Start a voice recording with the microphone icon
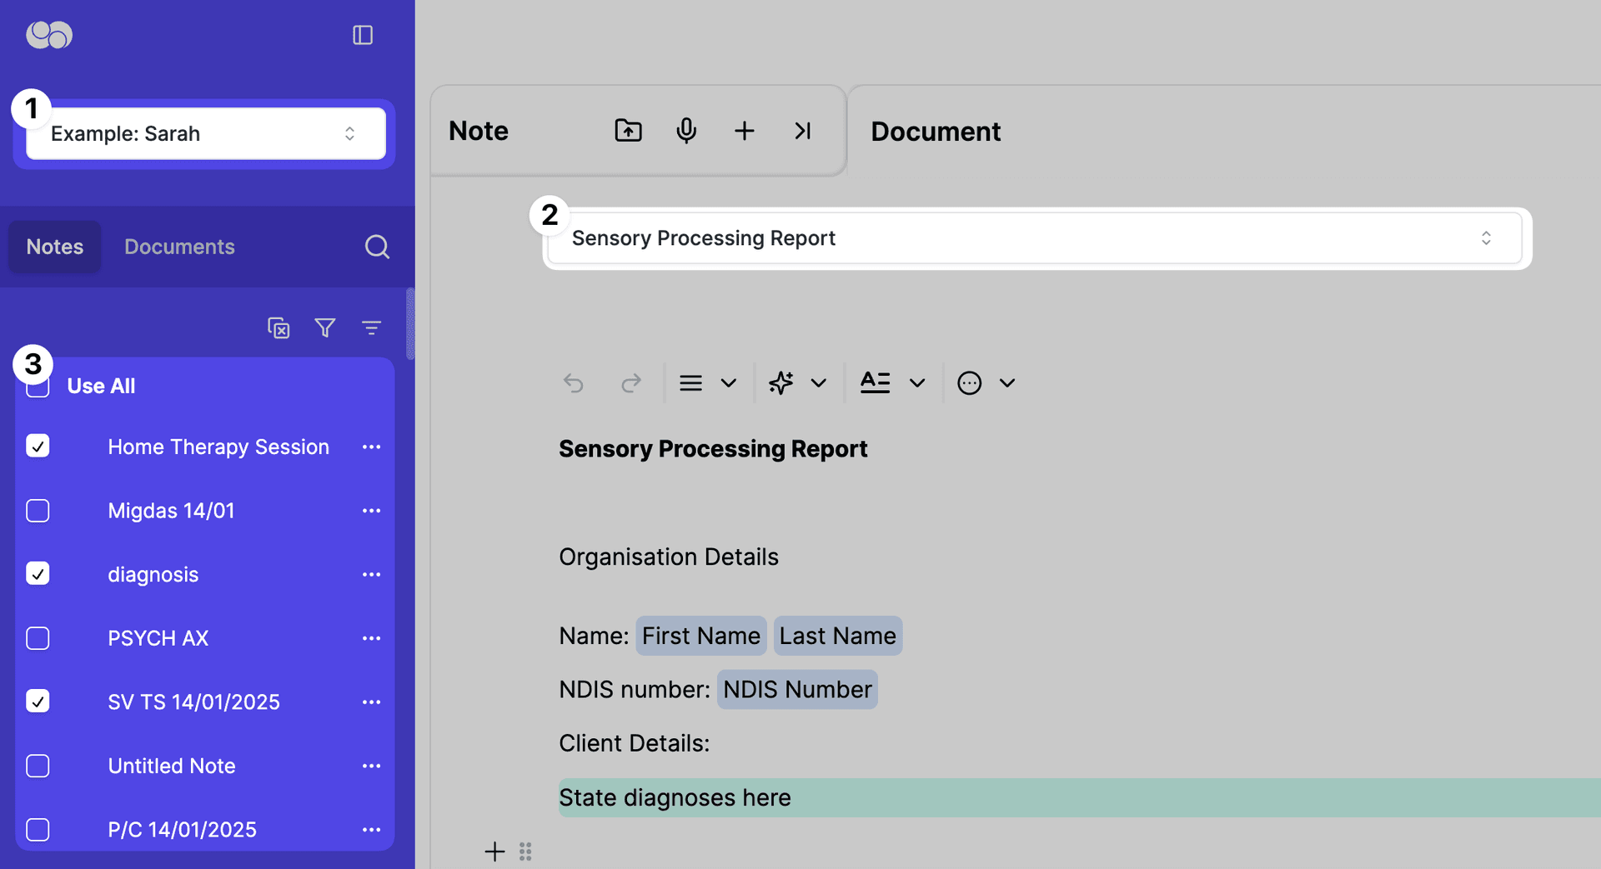 pos(686,131)
